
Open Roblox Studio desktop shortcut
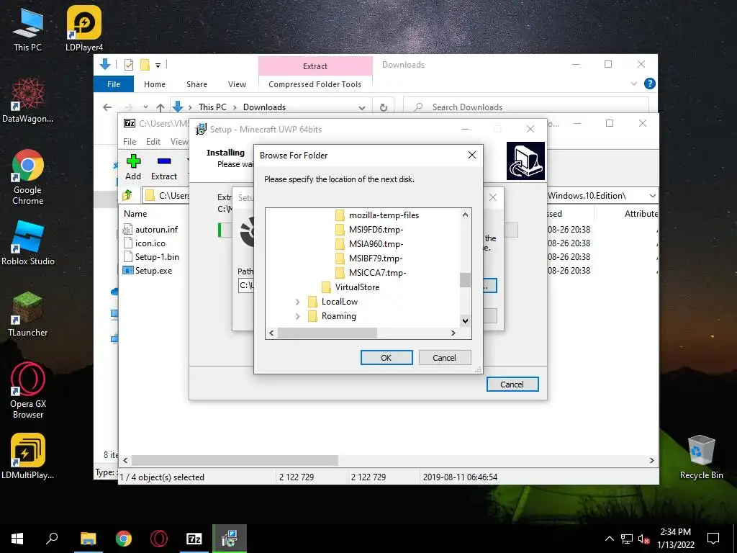pyautogui.click(x=28, y=243)
